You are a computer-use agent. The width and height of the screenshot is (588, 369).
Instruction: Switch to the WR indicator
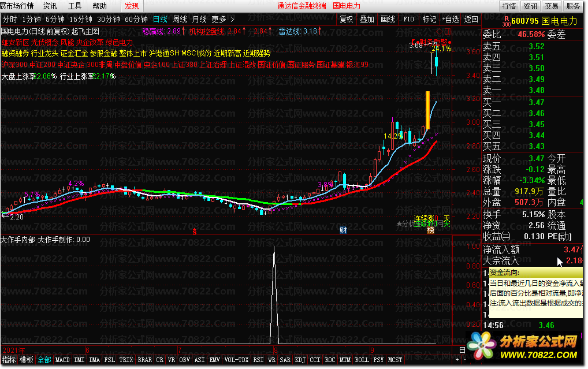coord(272,360)
